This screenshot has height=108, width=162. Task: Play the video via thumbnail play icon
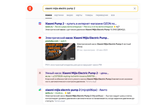click(x=60, y=52)
